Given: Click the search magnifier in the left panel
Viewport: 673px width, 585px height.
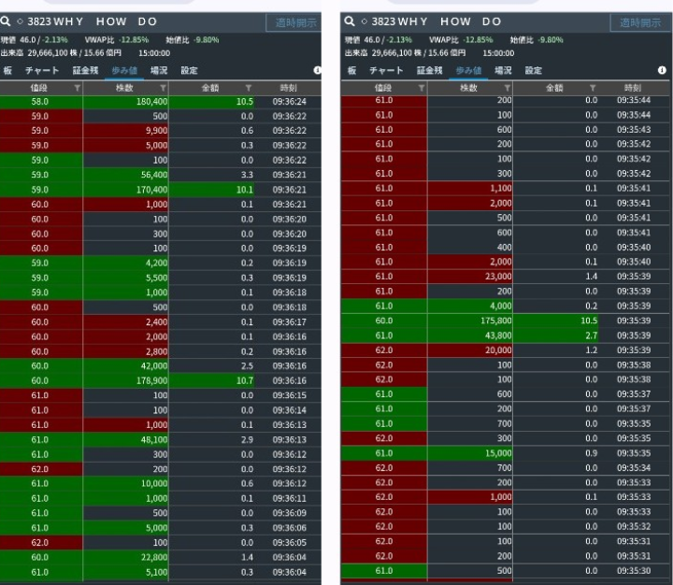Looking at the screenshot, I should pyautogui.click(x=6, y=21).
